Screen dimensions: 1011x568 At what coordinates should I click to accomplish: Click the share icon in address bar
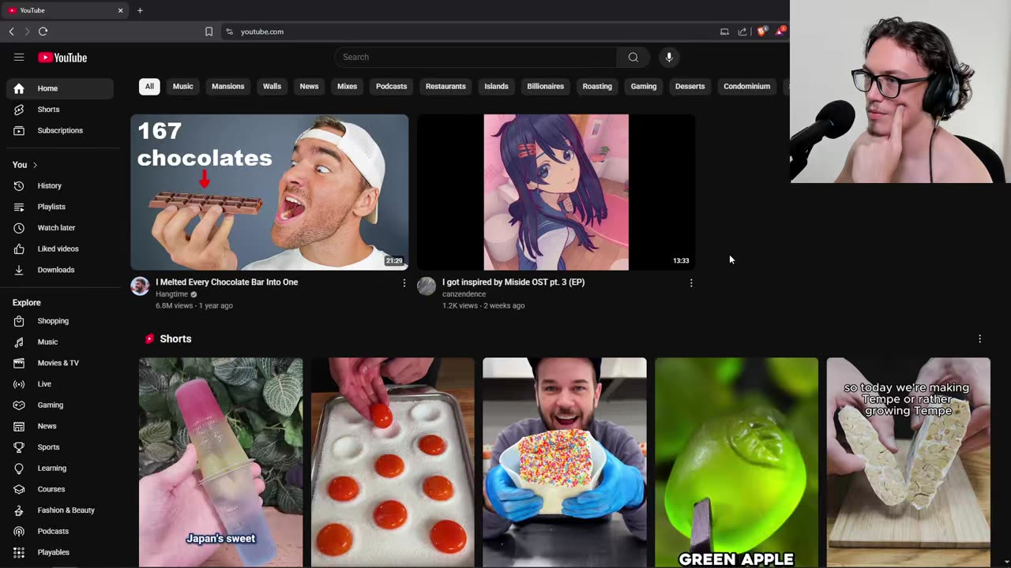[x=742, y=32]
